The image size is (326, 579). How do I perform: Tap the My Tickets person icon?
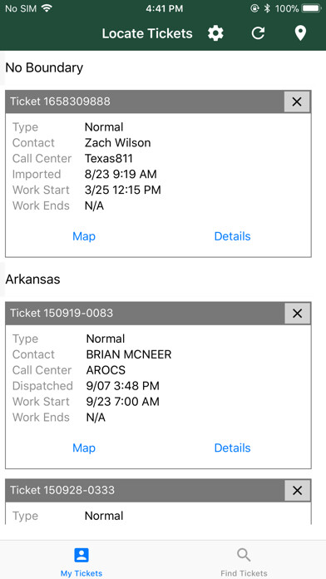pyautogui.click(x=81, y=555)
